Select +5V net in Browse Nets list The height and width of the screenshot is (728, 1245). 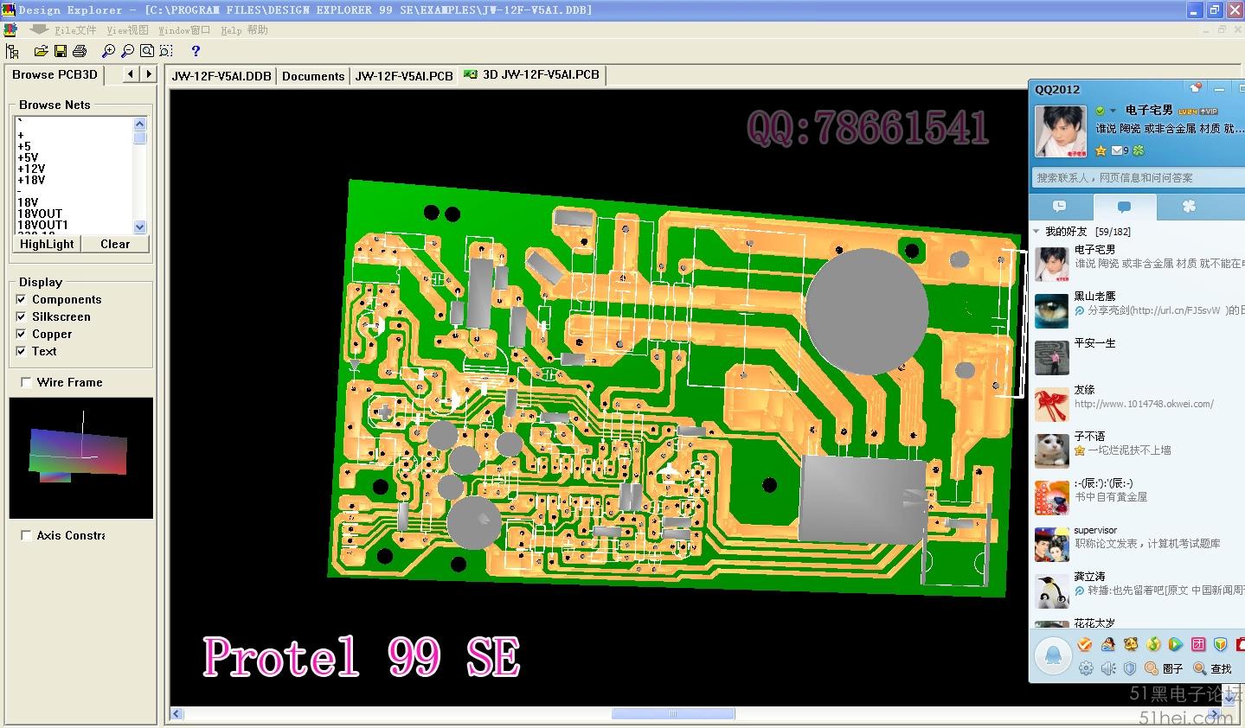pyautogui.click(x=28, y=158)
